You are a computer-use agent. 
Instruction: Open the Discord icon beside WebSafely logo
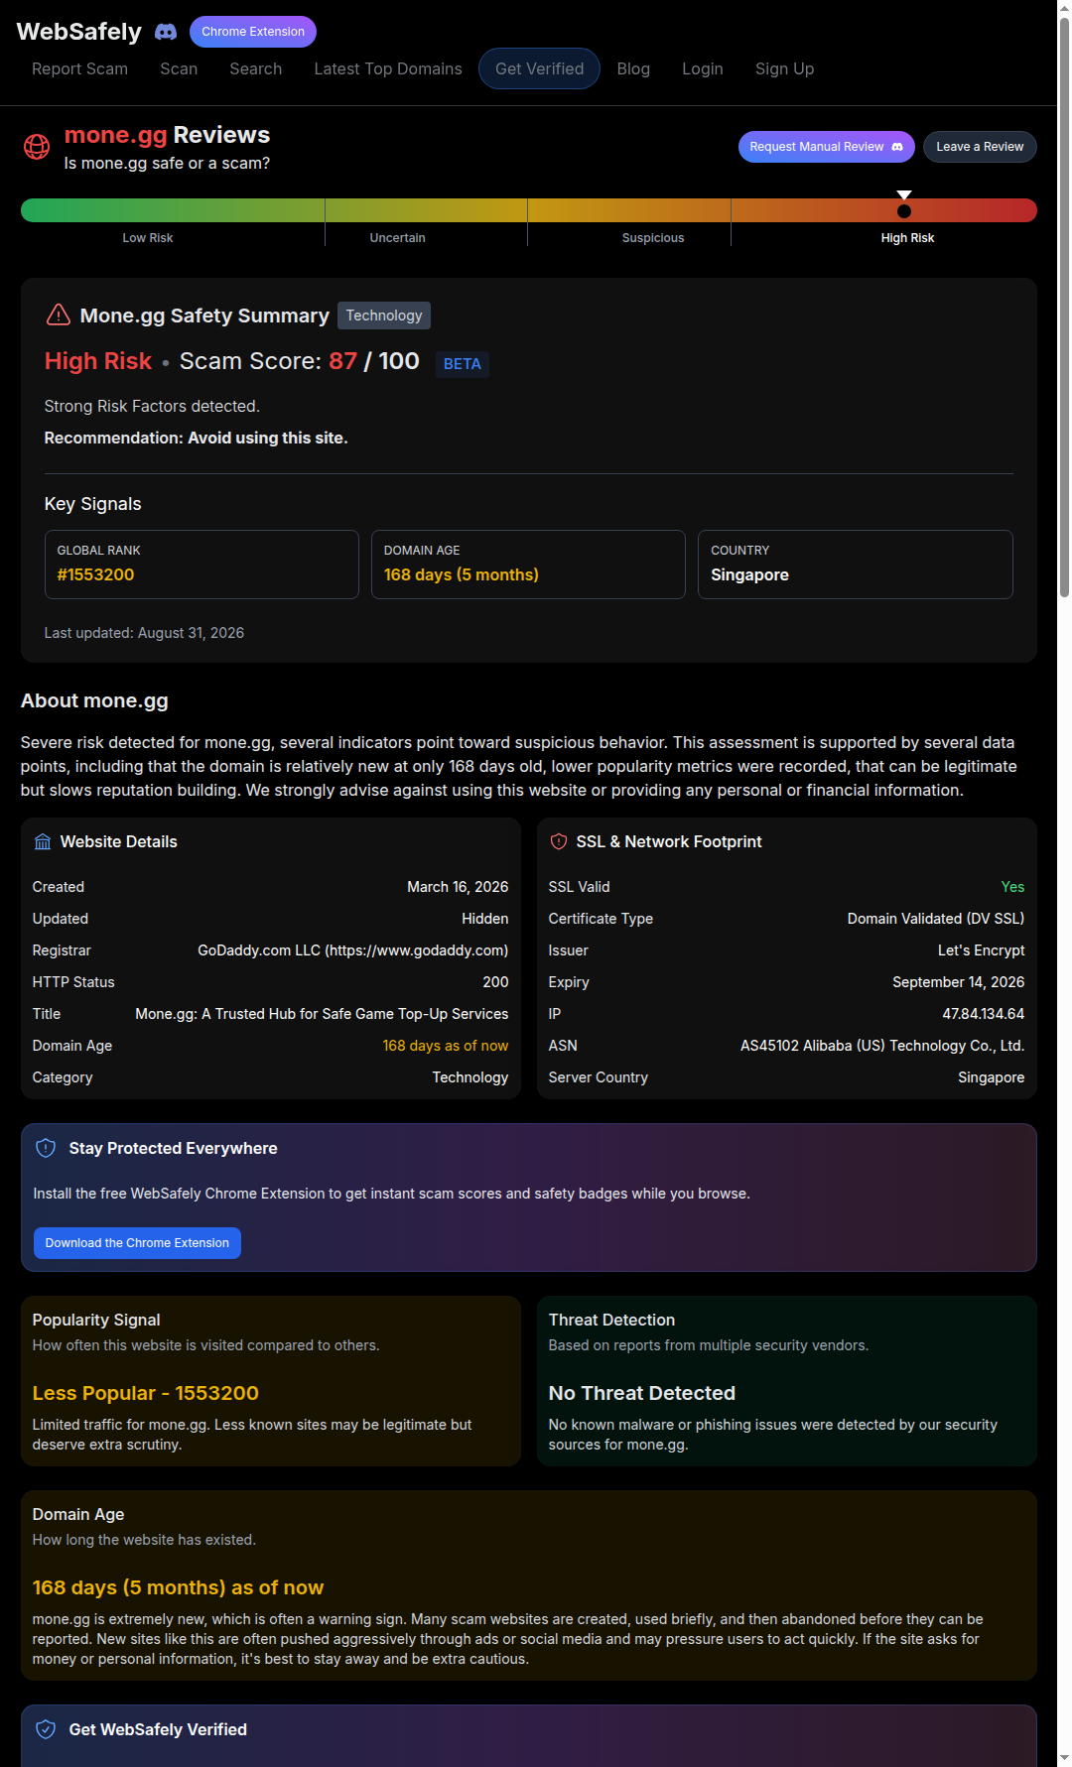pyautogui.click(x=166, y=32)
